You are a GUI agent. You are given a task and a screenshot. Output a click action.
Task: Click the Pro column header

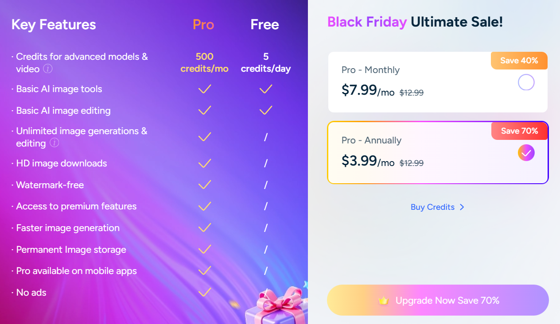pyautogui.click(x=203, y=25)
